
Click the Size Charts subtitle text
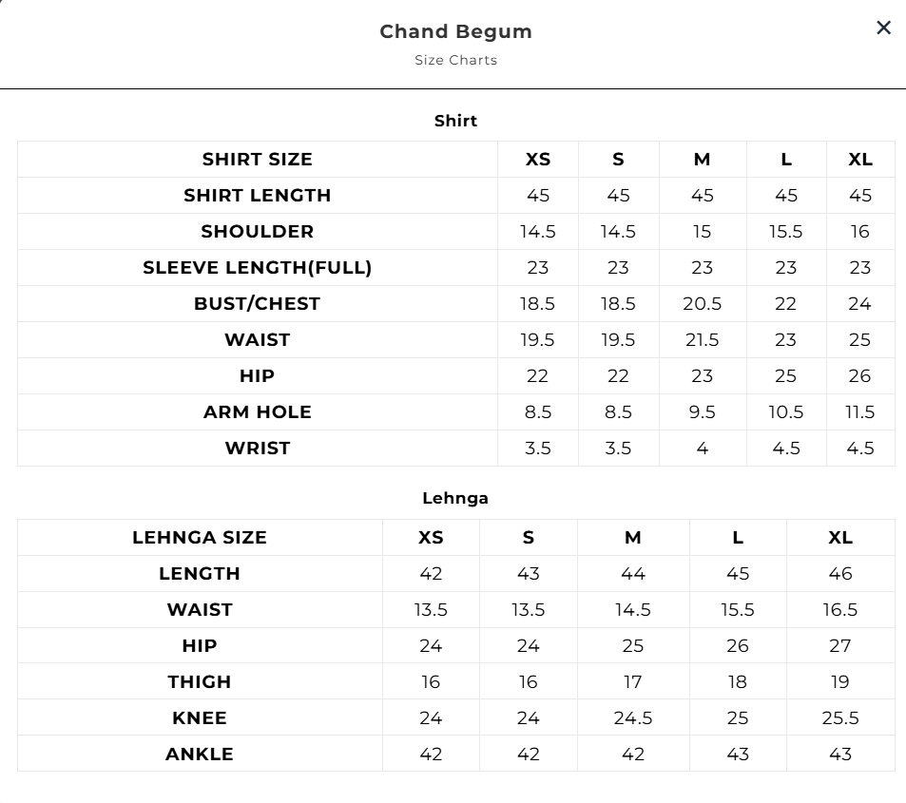(x=455, y=60)
